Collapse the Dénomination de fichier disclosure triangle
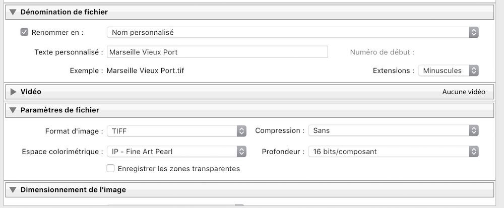This screenshot has height=208, width=504. point(13,12)
